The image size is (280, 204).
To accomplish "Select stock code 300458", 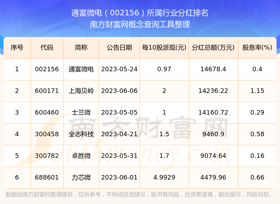I will [x=47, y=134].
